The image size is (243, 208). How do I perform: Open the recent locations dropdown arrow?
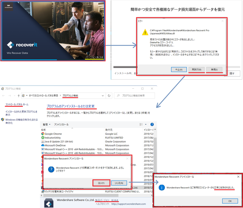click(x=14, y=96)
